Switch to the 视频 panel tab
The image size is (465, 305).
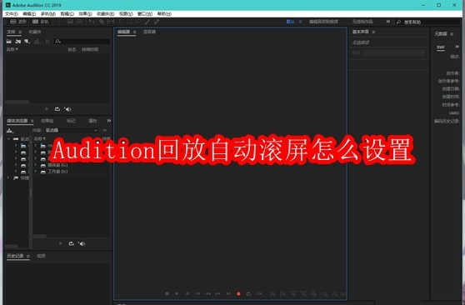[41, 256]
